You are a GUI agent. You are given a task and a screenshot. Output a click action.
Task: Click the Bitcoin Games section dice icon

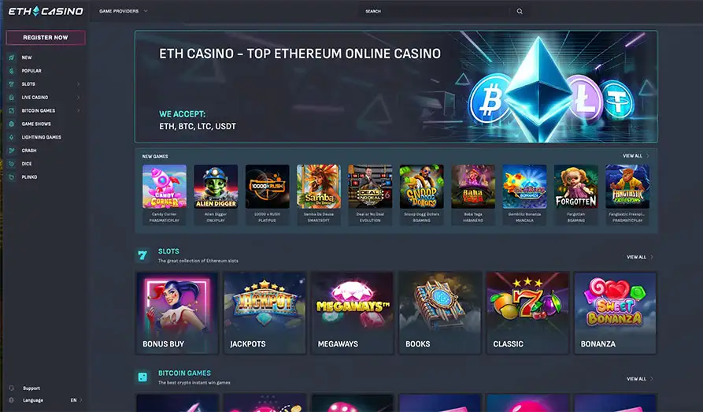142,377
